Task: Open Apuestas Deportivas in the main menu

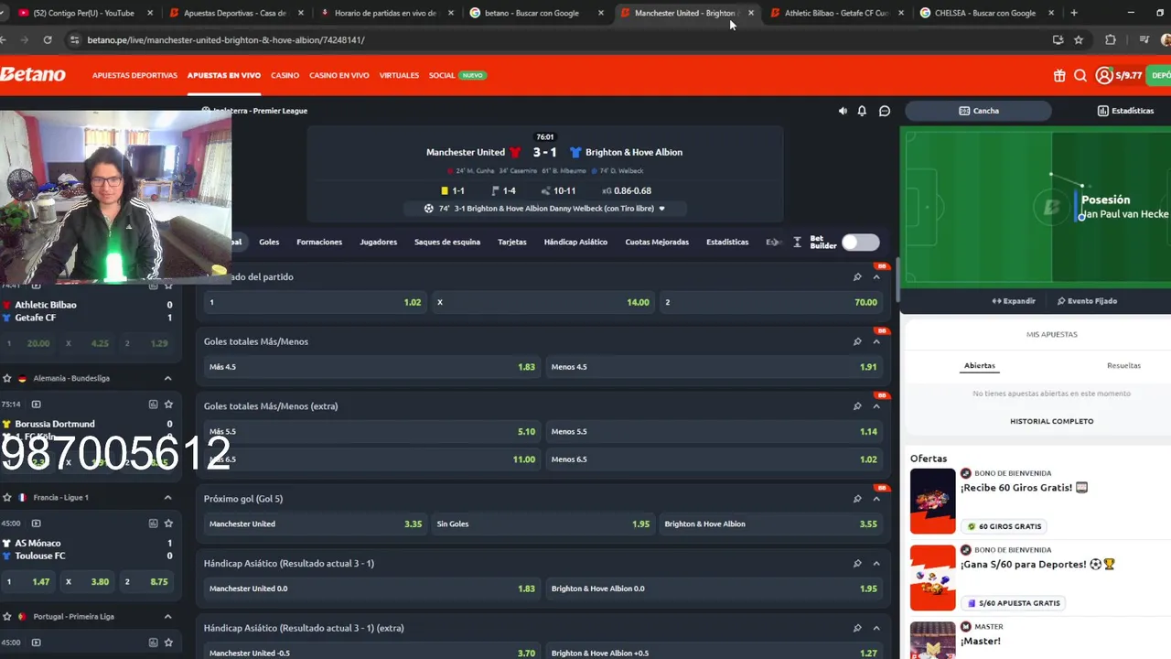Action: tap(134, 75)
